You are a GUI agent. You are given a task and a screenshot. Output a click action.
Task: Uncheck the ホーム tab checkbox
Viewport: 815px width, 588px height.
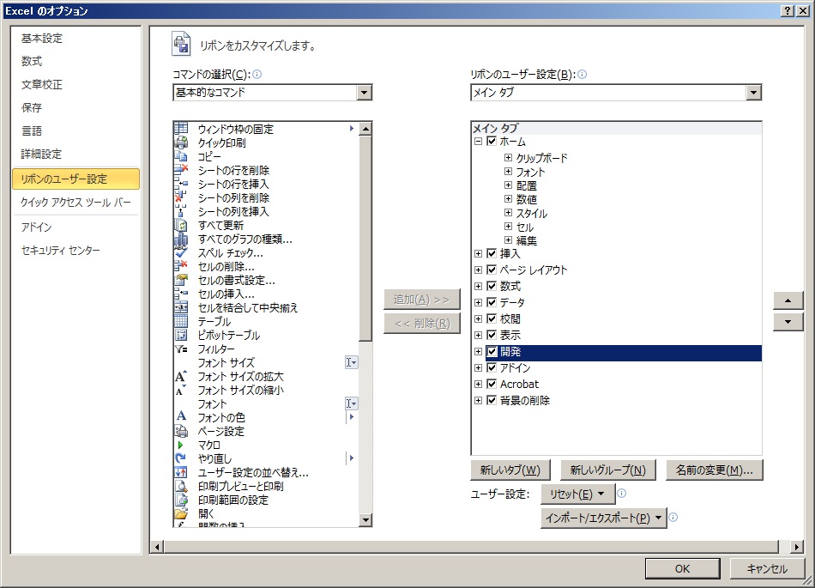click(x=492, y=141)
